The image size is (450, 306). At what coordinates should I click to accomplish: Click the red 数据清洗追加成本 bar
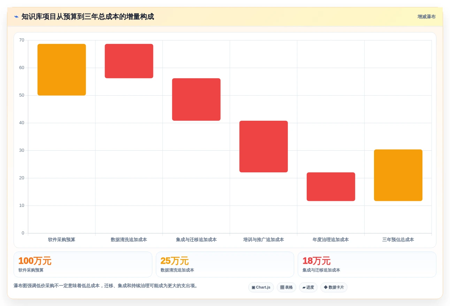tap(129, 61)
